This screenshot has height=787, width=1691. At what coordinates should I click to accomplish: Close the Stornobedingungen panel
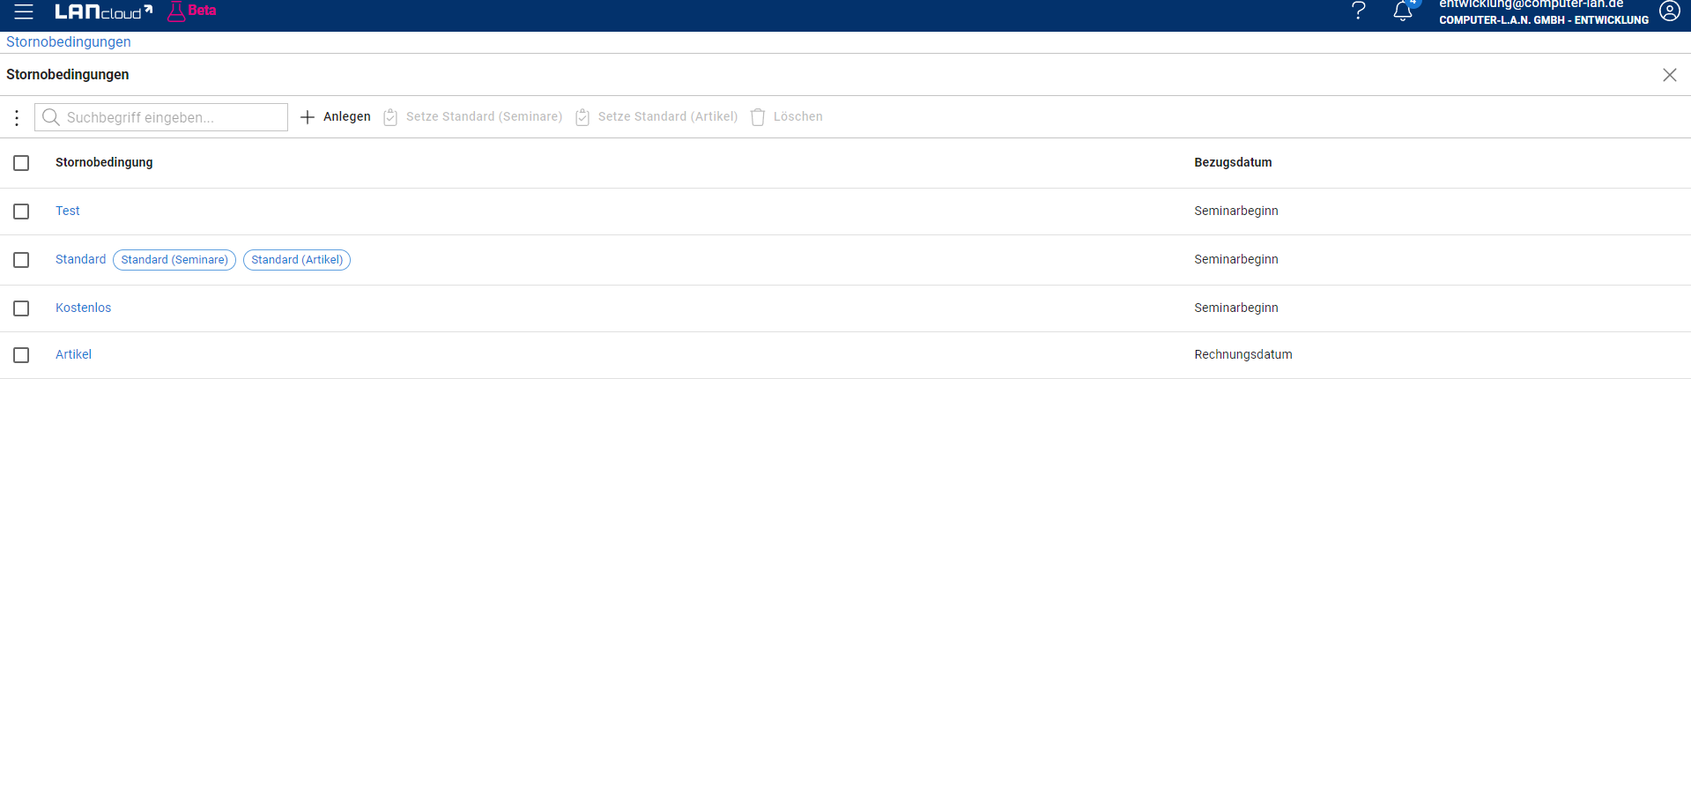click(1669, 75)
